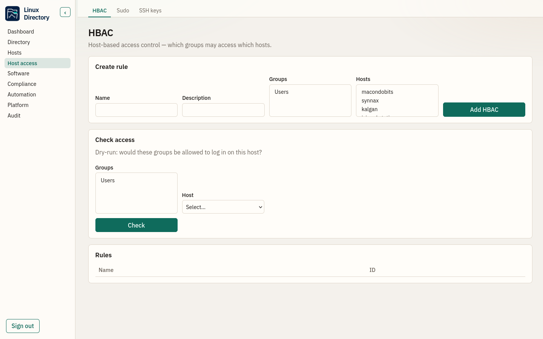Open the Platform section
The width and height of the screenshot is (543, 339).
click(37, 105)
